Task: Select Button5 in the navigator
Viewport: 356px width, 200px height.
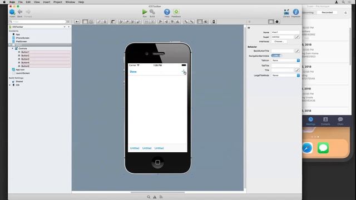Action: click(x=25, y=66)
